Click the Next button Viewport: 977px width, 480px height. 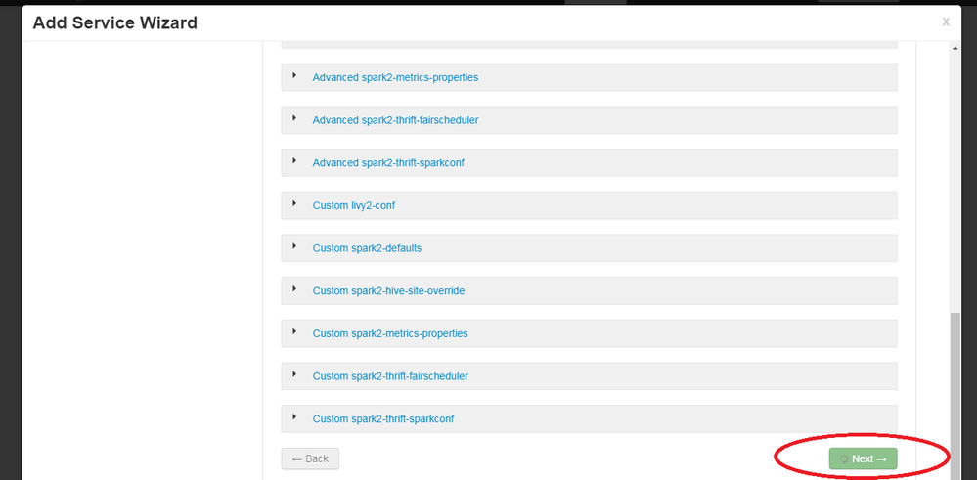pyautogui.click(x=863, y=458)
